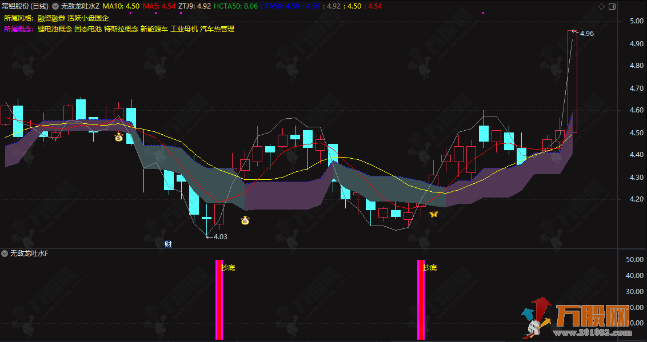The height and width of the screenshot is (342, 647).
Task: Open the 融资融券 style tag
Action: (51, 18)
